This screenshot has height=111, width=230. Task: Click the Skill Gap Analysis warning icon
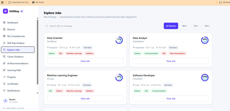[x=4, y=43]
